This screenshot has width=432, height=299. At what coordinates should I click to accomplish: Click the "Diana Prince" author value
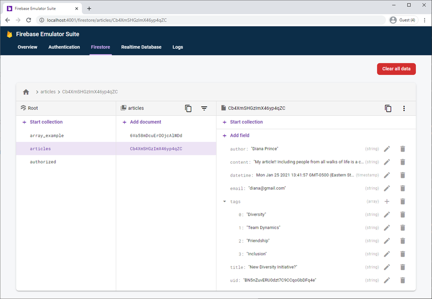pyautogui.click(x=265, y=149)
